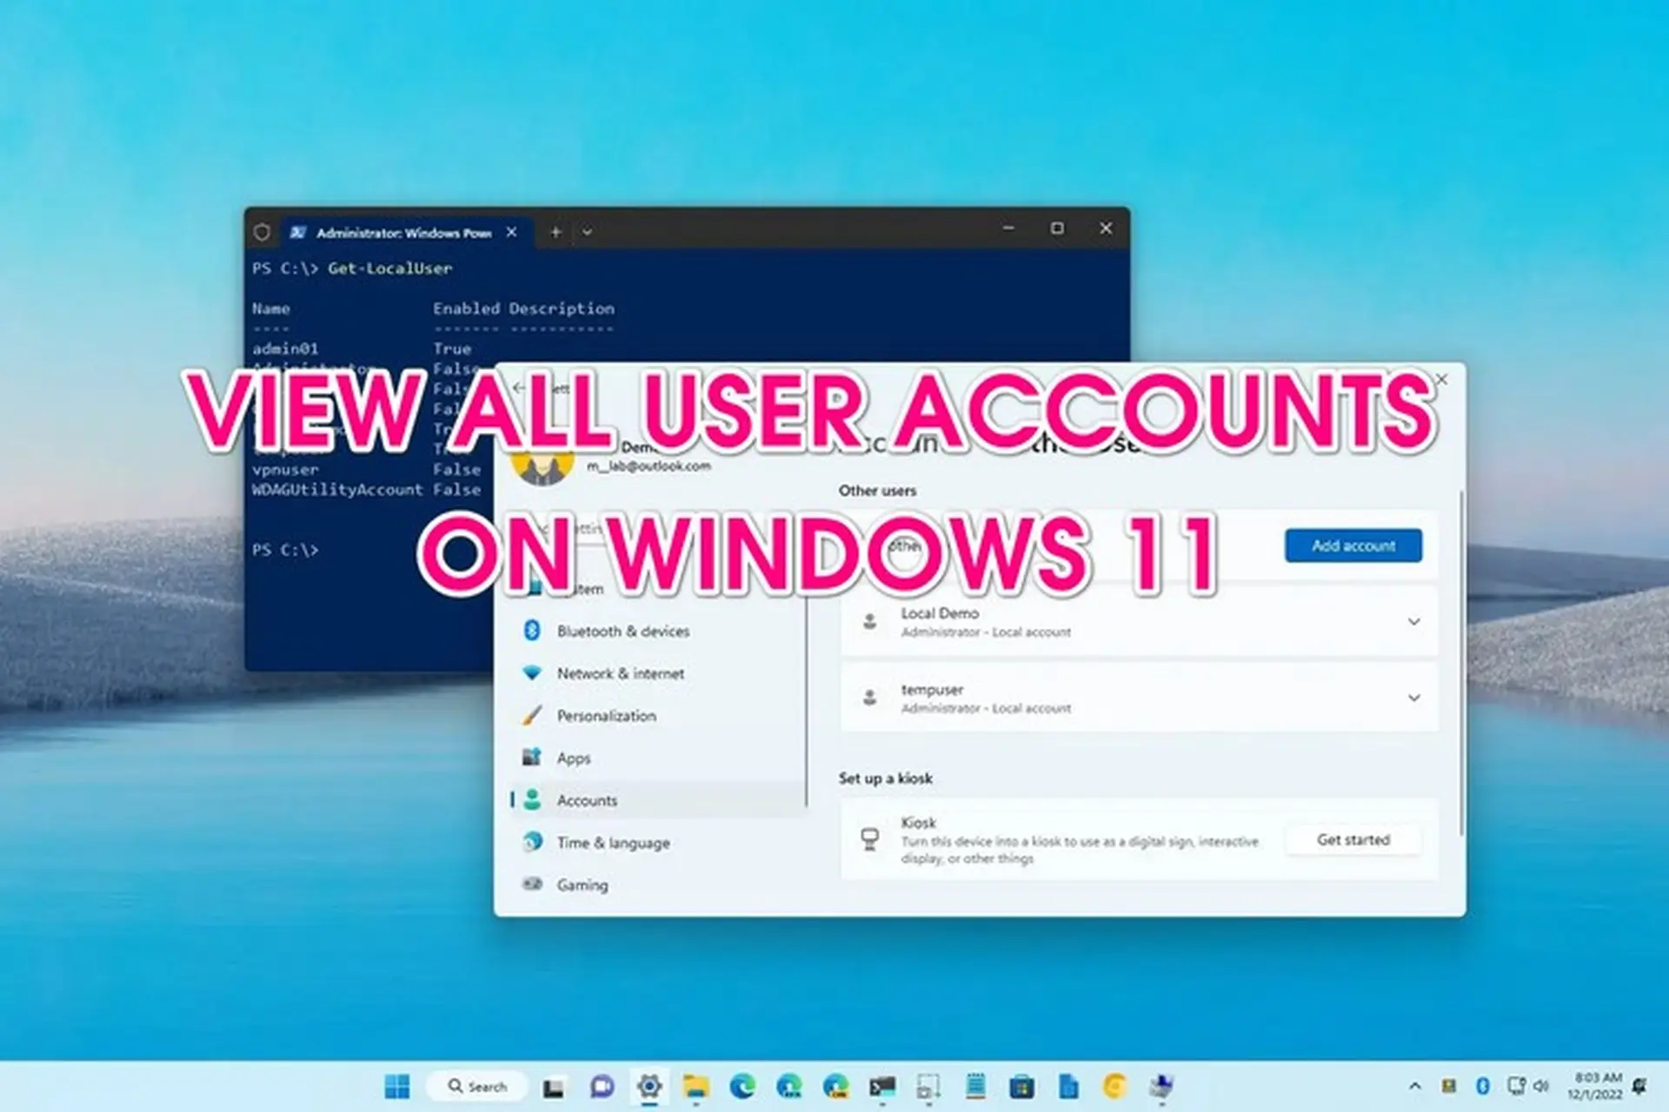
Task: Click the Get-LocalUser command text
Action: click(x=389, y=268)
